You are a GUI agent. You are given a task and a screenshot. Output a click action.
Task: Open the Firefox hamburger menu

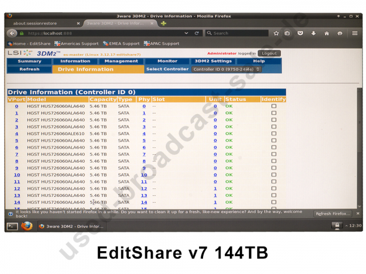pos(355,34)
